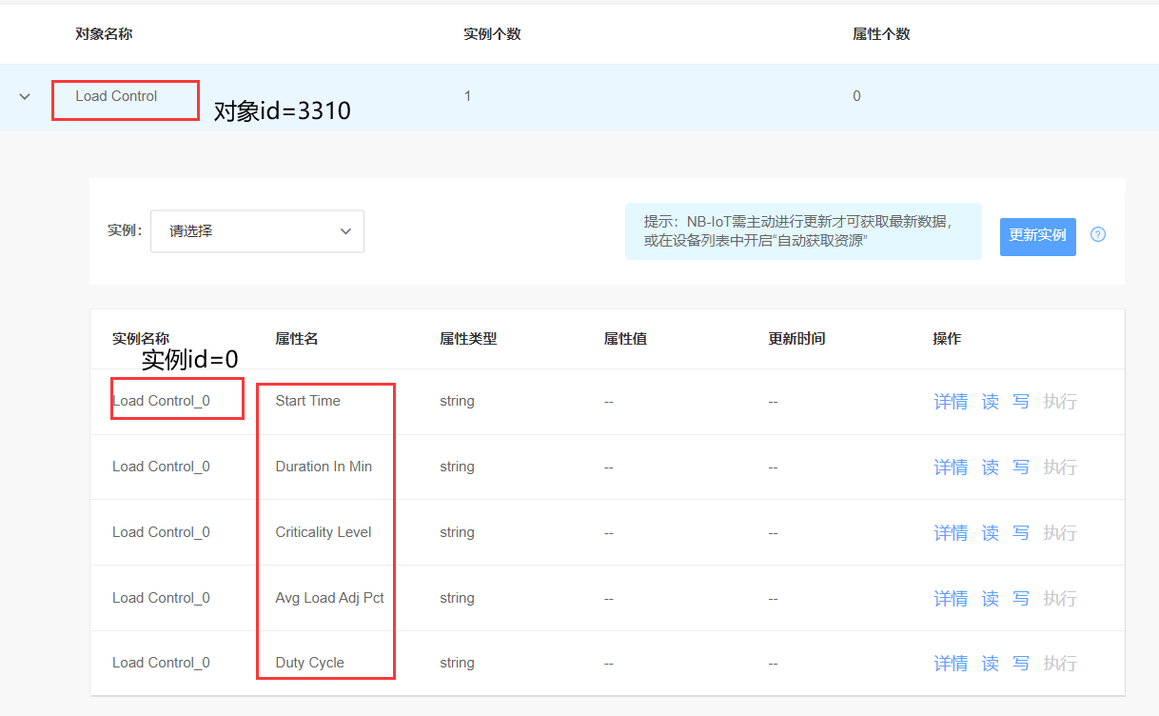The width and height of the screenshot is (1159, 716).
Task: Click the NB-IoT 提示 notice text
Action: 797,231
